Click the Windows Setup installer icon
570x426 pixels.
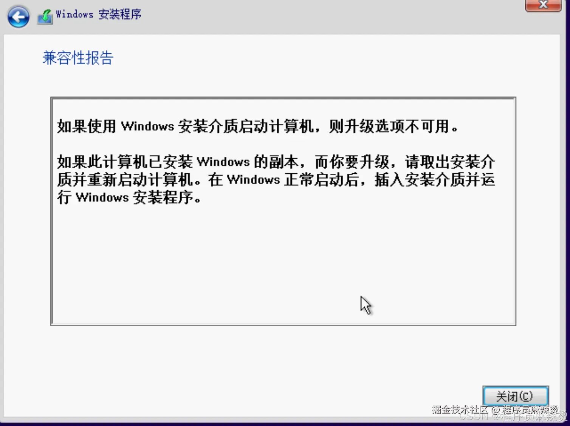pyautogui.click(x=45, y=17)
